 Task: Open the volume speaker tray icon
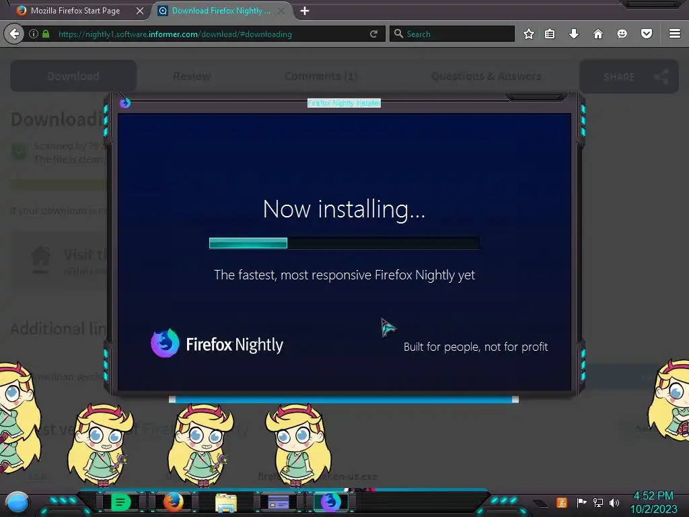(614, 502)
